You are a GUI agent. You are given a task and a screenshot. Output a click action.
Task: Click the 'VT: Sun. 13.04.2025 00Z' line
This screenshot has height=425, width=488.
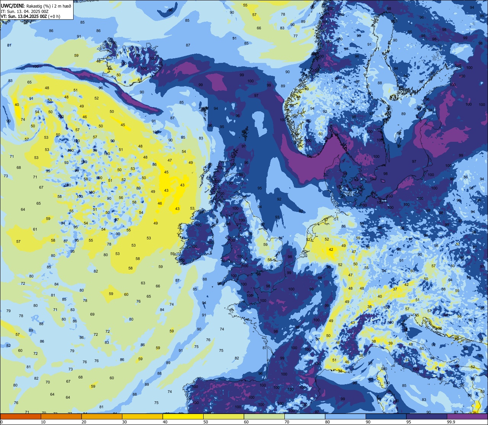[x=24, y=16]
